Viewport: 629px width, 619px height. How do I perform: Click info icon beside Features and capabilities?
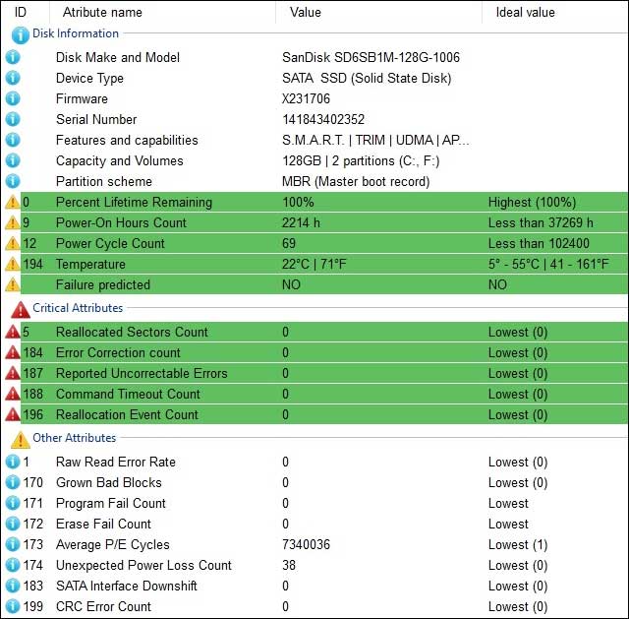point(13,140)
